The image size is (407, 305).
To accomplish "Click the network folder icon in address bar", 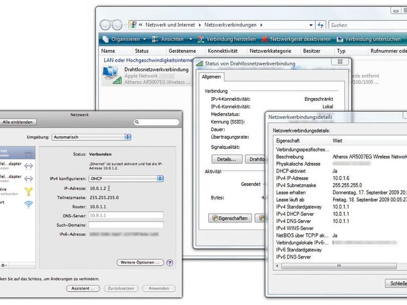I will pyautogui.click(x=133, y=25).
